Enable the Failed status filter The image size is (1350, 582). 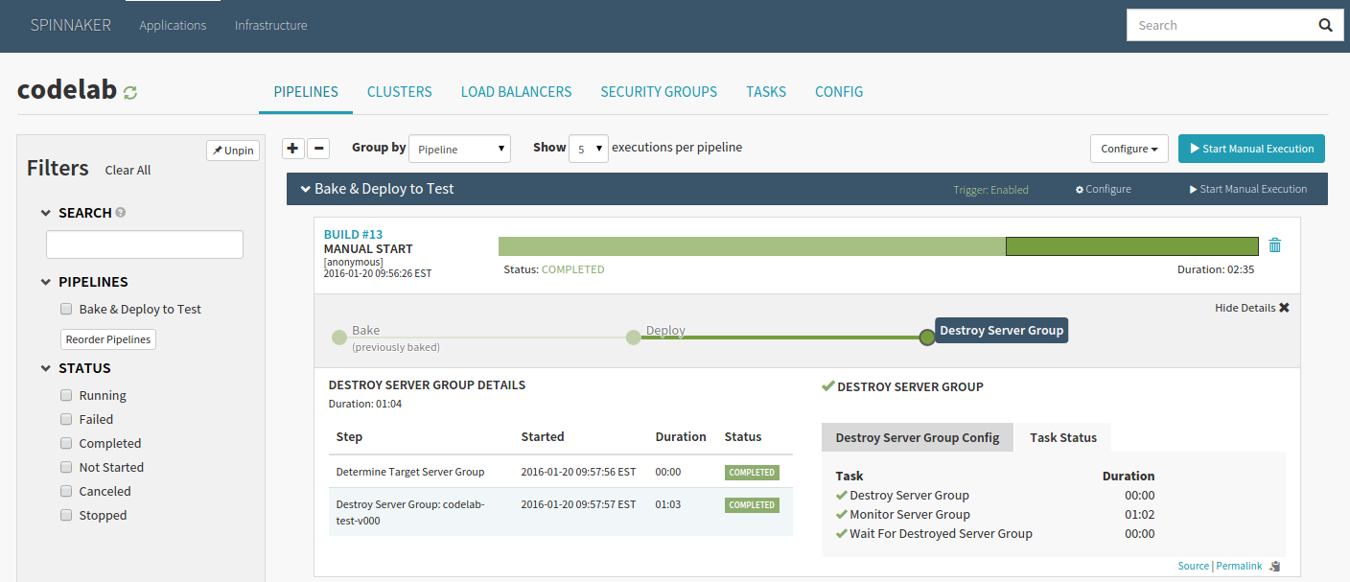(x=66, y=419)
